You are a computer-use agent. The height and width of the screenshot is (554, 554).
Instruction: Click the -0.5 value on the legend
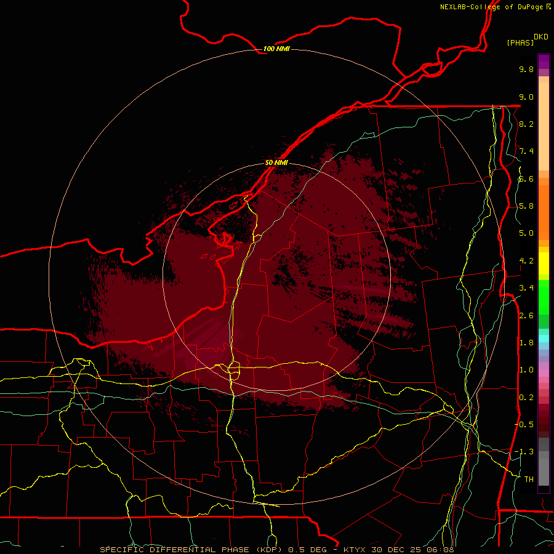click(524, 424)
